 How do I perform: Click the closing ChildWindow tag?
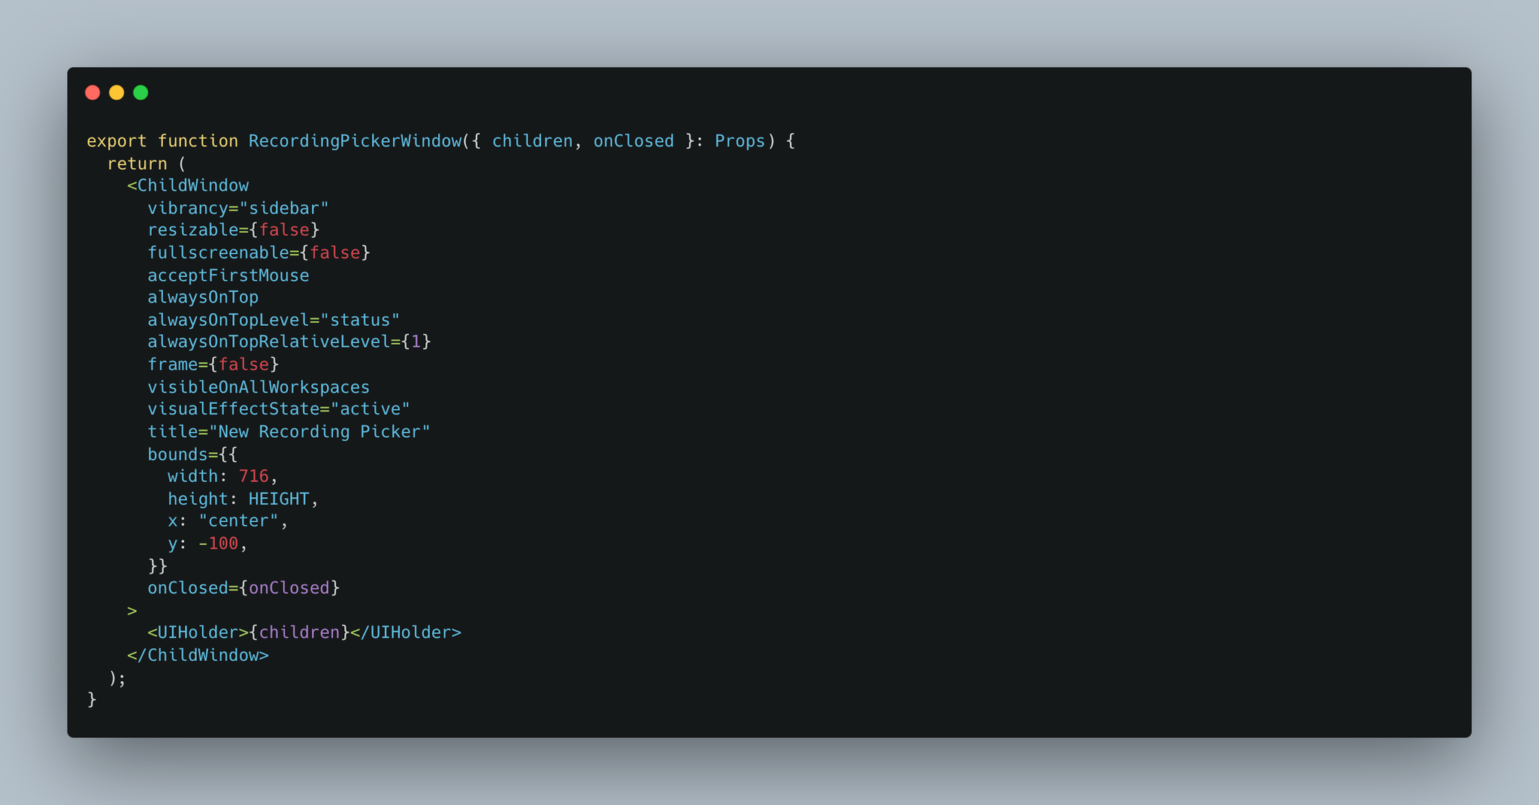[198, 656]
